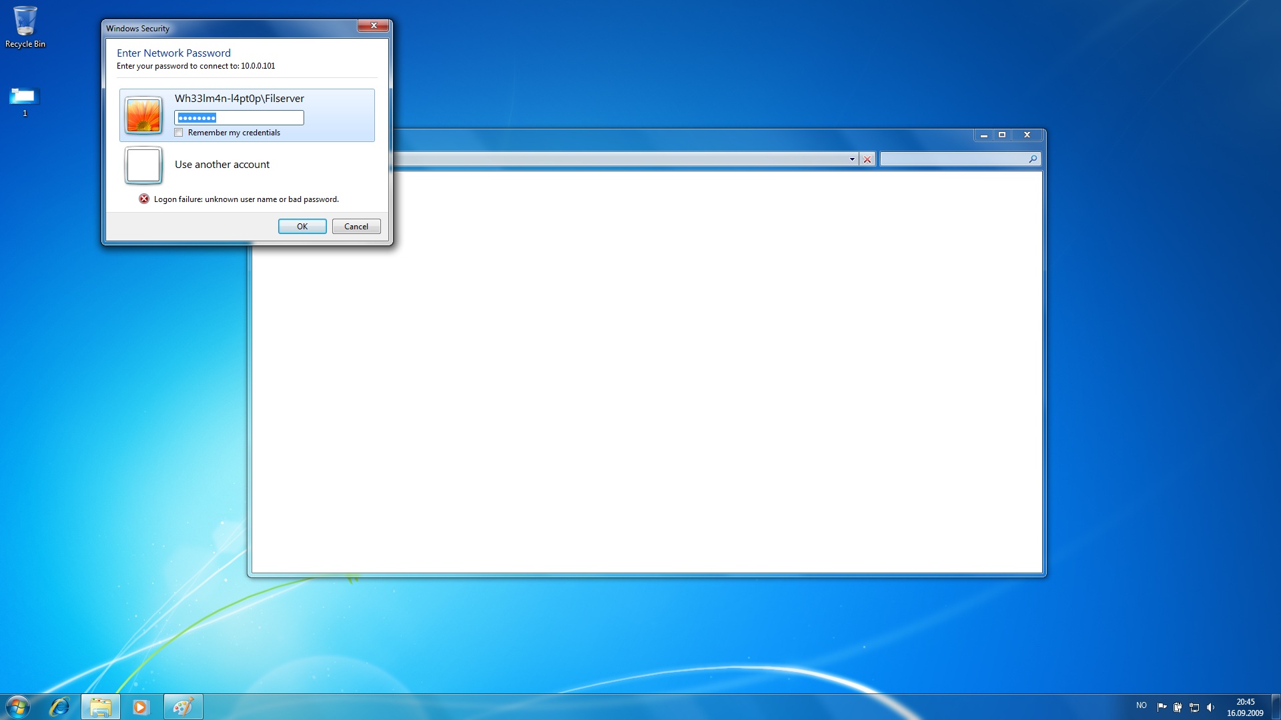The width and height of the screenshot is (1281, 720).
Task: Open the volume speaker tray icon
Action: [1210, 707]
